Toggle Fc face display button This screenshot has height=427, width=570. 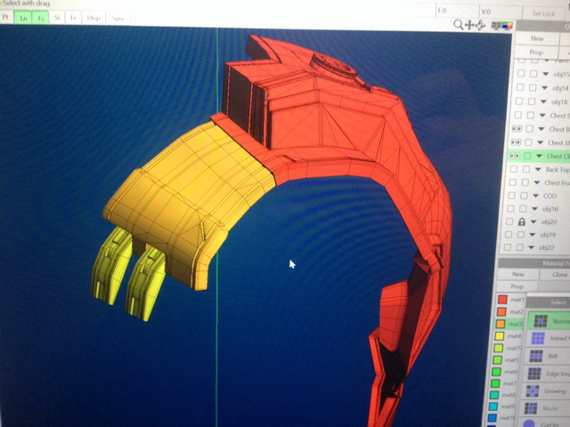pos(41,18)
